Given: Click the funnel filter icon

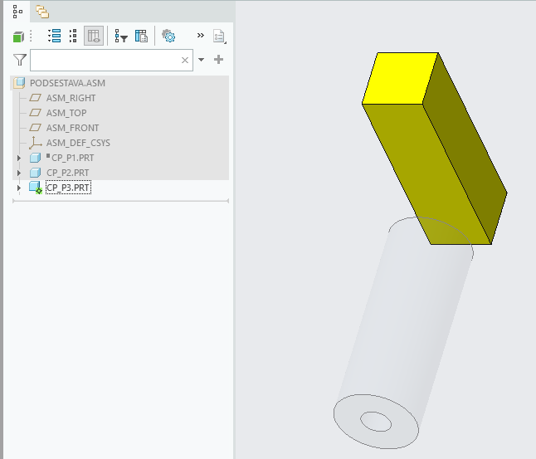Looking at the screenshot, I should (20, 60).
